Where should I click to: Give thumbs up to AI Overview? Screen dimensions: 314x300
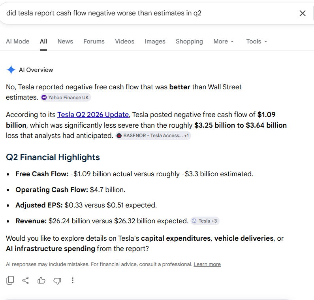(x=41, y=280)
